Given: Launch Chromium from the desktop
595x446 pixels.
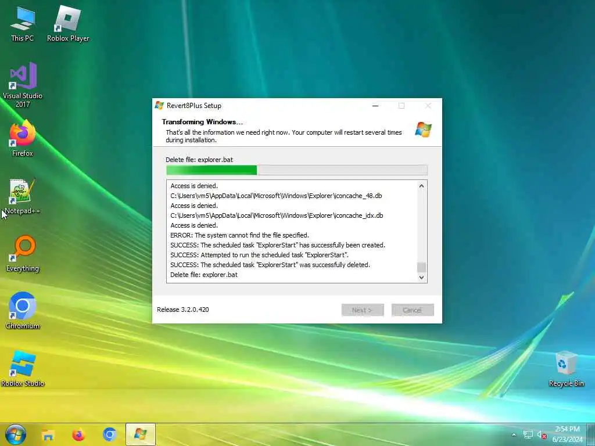Looking at the screenshot, I should [x=23, y=311].
